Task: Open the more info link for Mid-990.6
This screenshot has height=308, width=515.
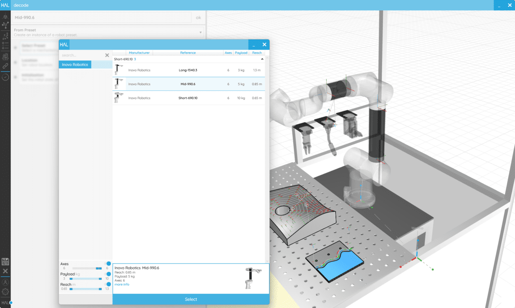Action: [121, 284]
